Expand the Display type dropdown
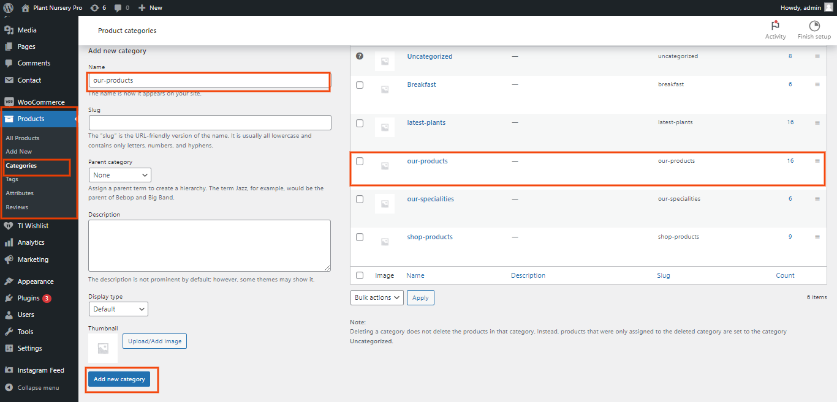The image size is (837, 402). pos(118,309)
